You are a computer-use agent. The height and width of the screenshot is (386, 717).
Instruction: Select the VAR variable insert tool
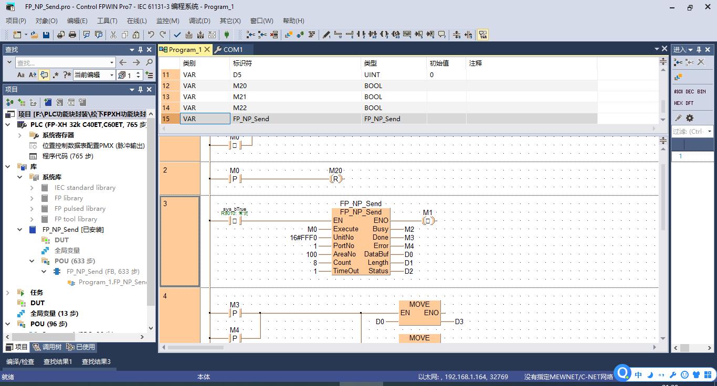(x=407, y=35)
